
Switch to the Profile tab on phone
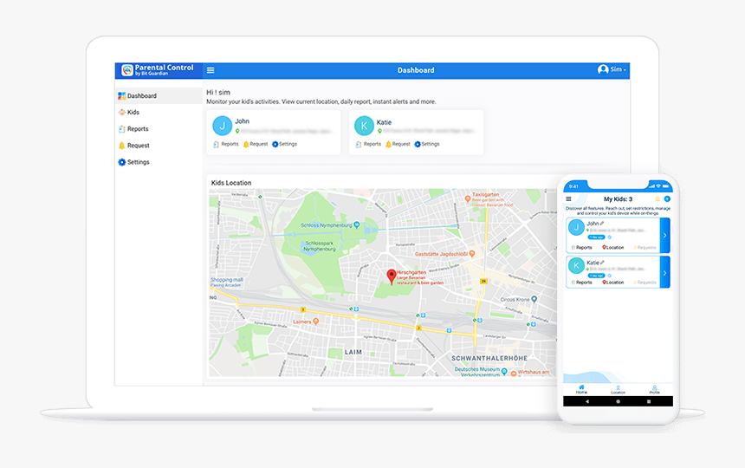click(x=654, y=389)
